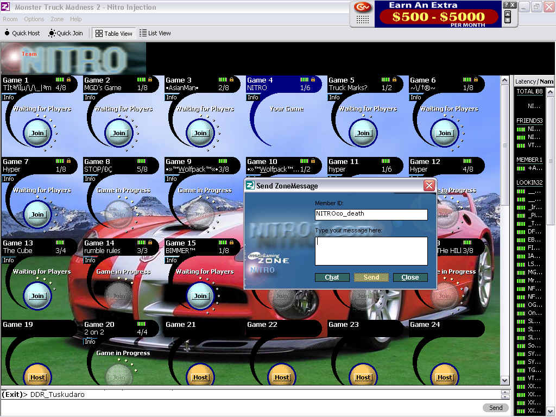The height and width of the screenshot is (417, 556).
Task: Join Game 7 hosted by Hyper
Action: click(x=37, y=214)
